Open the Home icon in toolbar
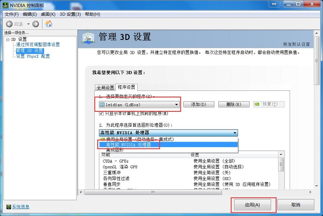This screenshot has height=216, width=323. 49,24
